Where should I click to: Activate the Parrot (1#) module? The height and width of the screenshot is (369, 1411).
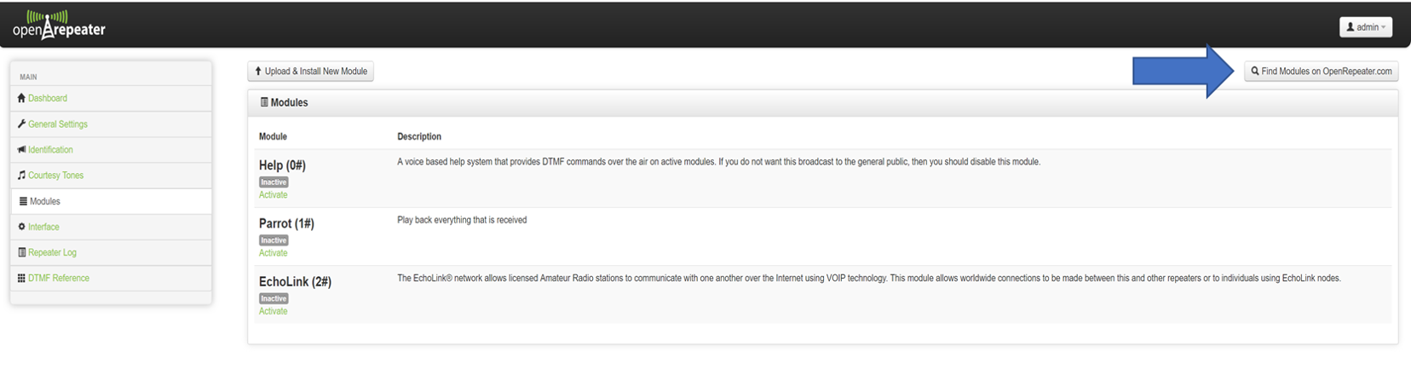pos(273,253)
